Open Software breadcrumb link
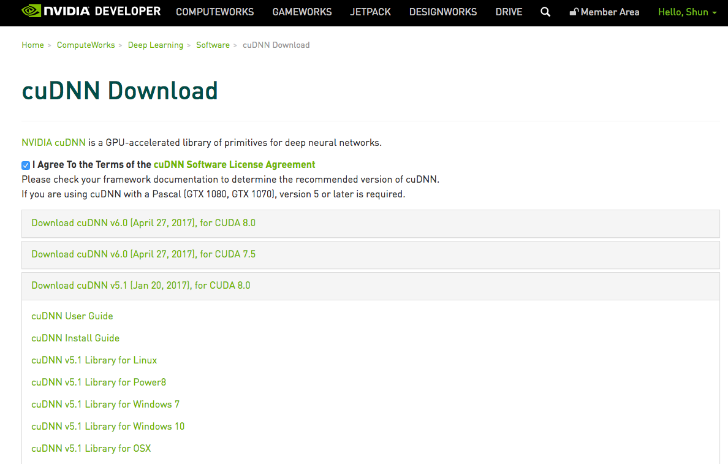This screenshot has width=728, height=464. (213, 45)
